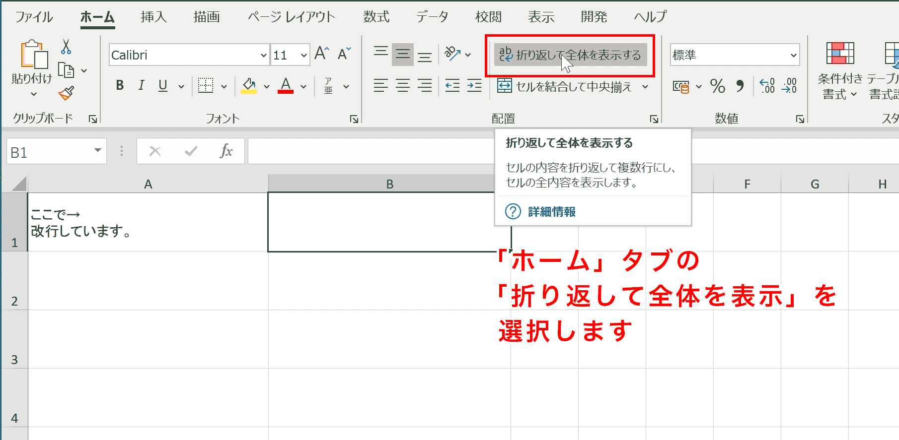Switch to the 数式 tab
This screenshot has width=899, height=440.
tap(376, 17)
